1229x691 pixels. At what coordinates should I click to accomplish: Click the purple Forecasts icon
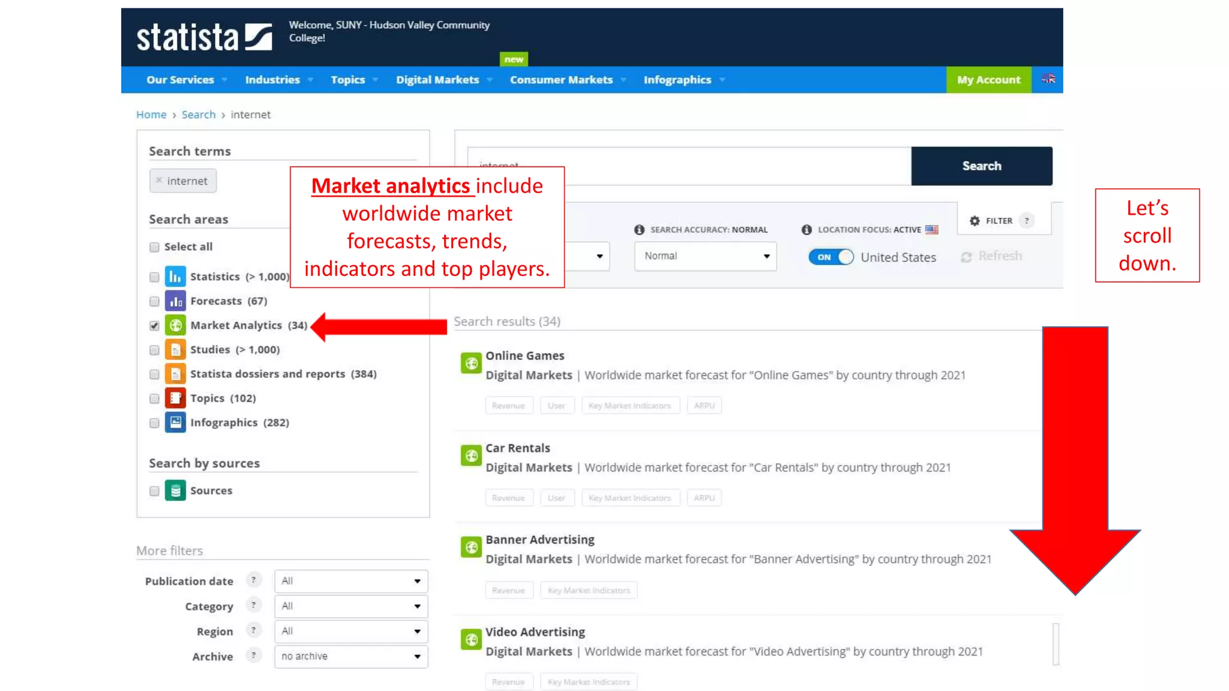pyautogui.click(x=175, y=301)
